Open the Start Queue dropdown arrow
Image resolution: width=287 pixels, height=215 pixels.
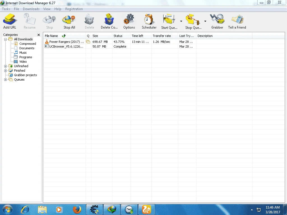pos(181,21)
